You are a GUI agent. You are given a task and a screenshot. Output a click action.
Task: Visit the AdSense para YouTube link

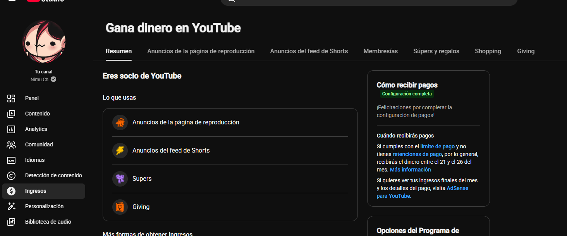click(x=423, y=192)
